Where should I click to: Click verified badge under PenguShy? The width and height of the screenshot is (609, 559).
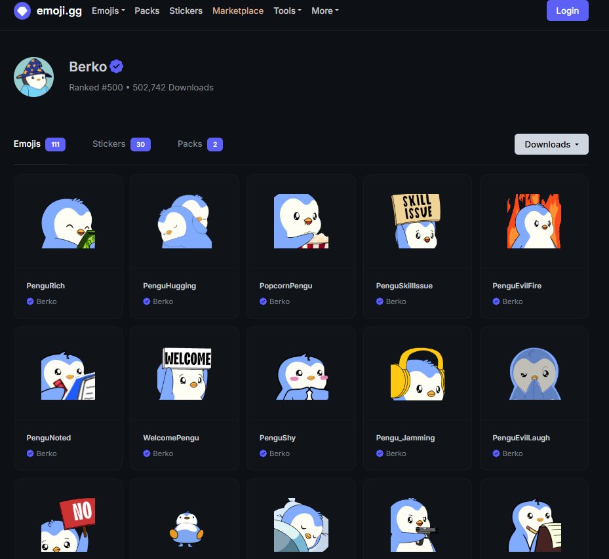pyautogui.click(x=263, y=453)
